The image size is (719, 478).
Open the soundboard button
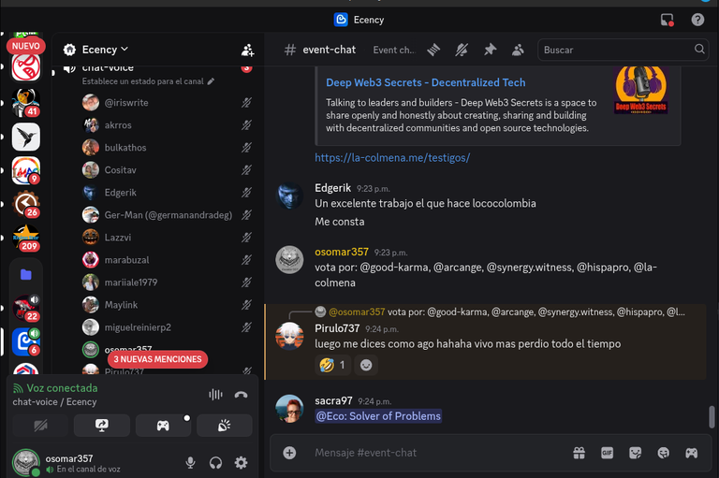coord(225,426)
